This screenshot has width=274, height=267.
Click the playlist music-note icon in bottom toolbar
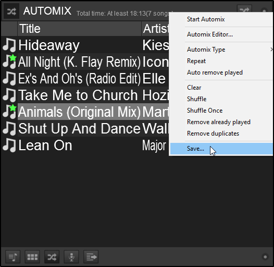[13, 257]
